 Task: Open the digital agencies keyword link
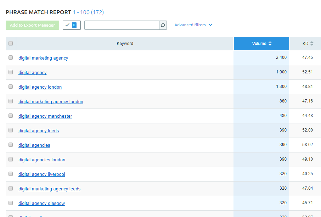coord(34,145)
